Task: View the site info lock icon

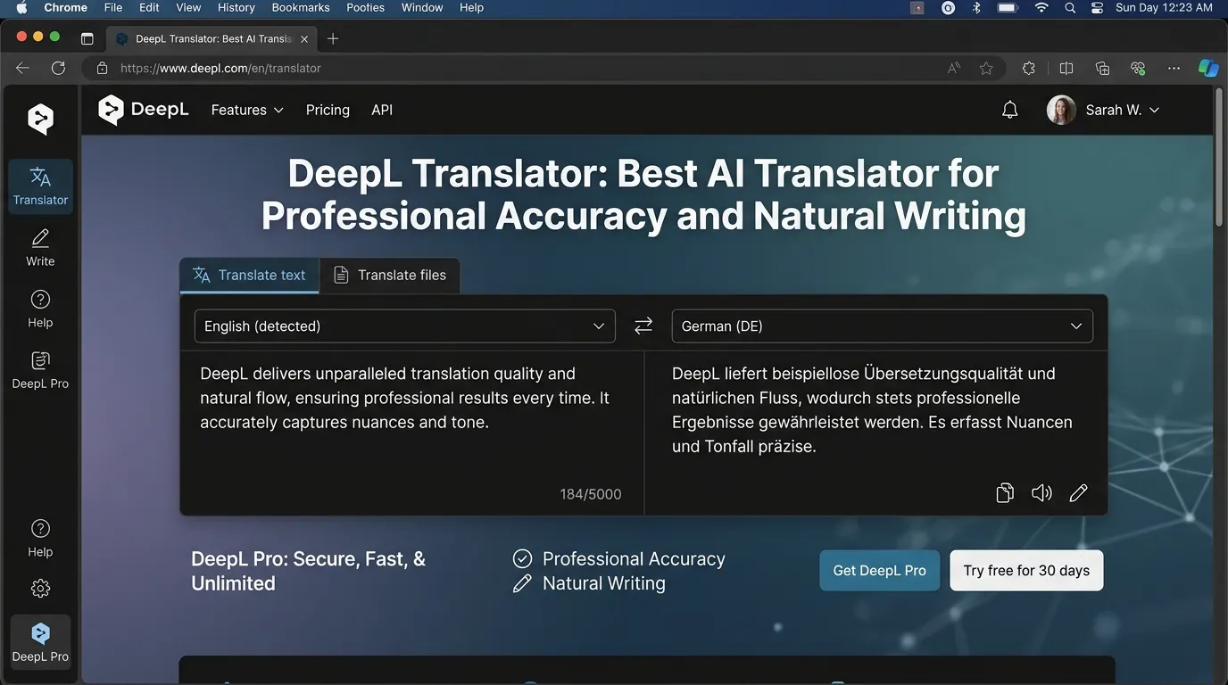Action: [102, 68]
